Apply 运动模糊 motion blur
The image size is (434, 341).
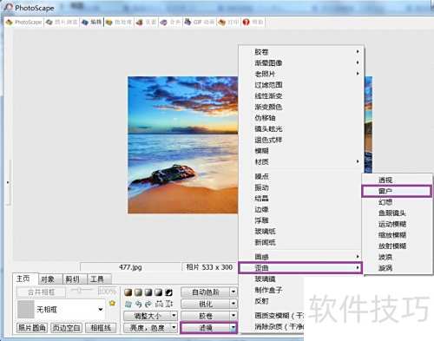coord(397,224)
